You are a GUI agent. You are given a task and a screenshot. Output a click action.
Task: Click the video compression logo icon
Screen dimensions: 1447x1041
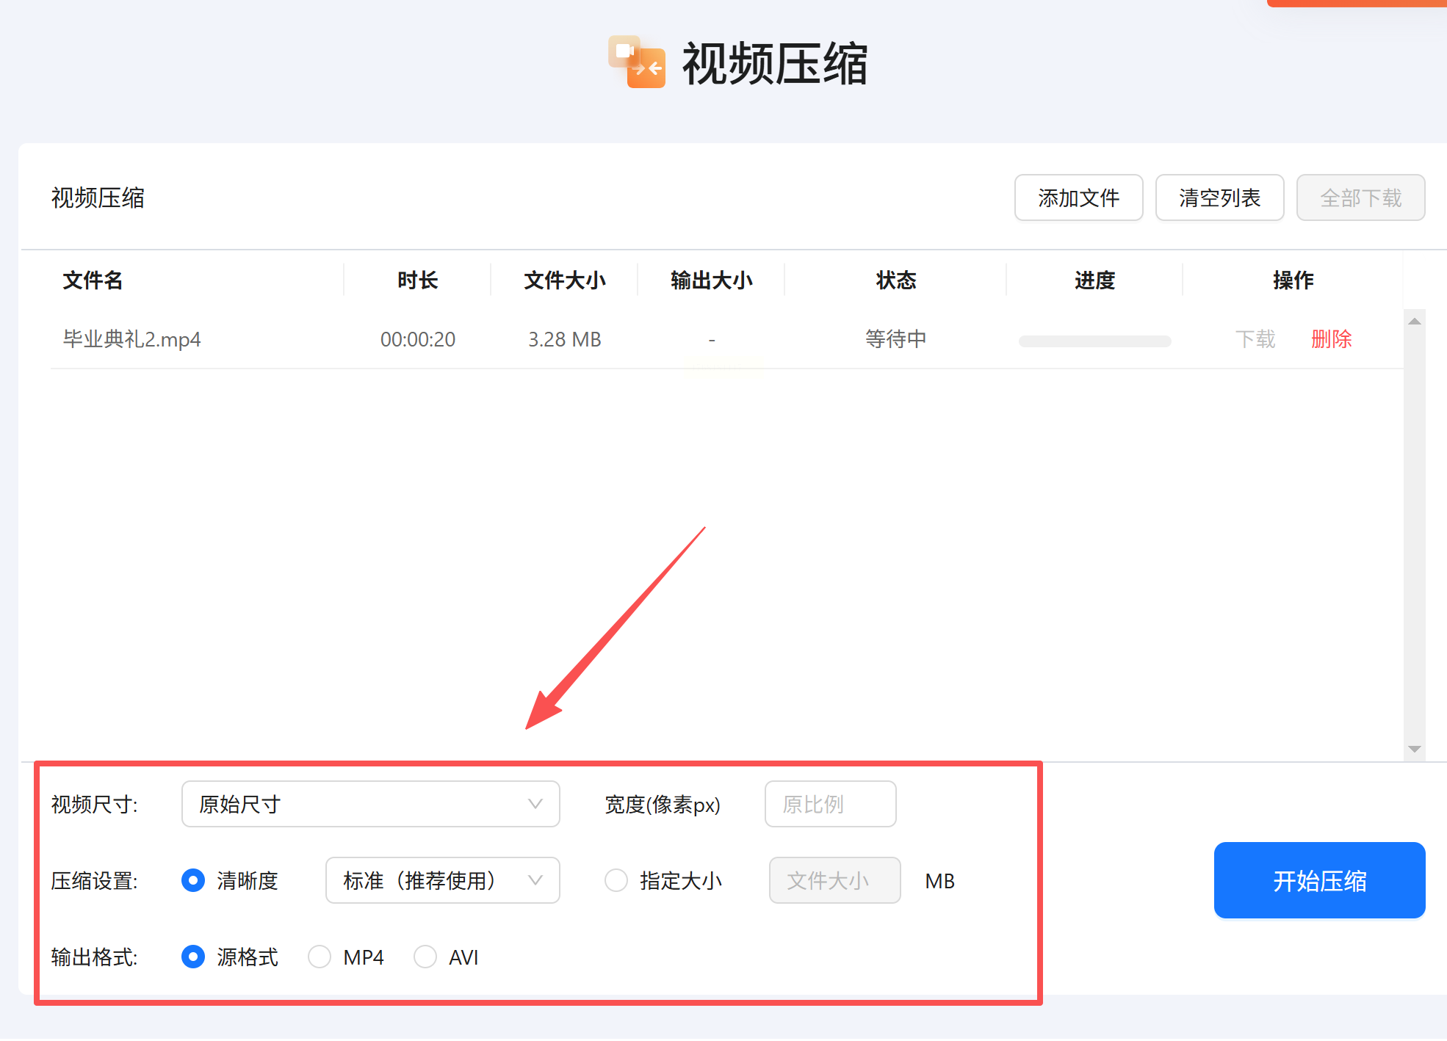(637, 62)
